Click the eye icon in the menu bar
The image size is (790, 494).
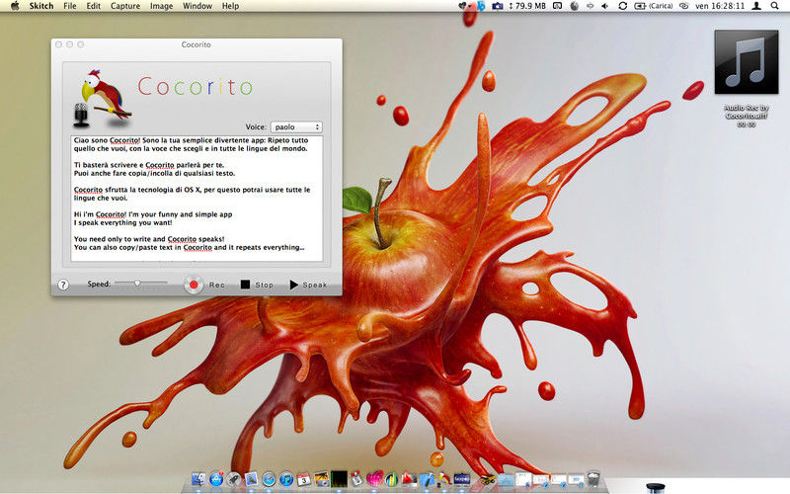(x=683, y=6)
